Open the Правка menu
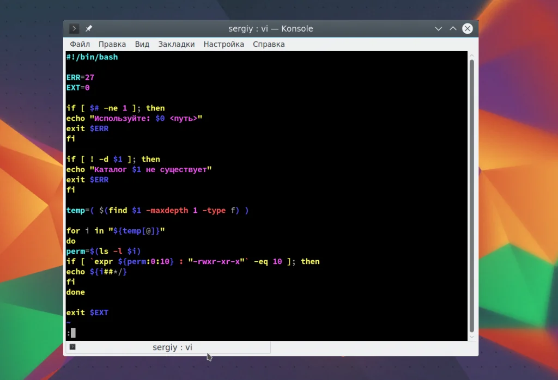Screen dimensions: 558x380 click(112, 44)
